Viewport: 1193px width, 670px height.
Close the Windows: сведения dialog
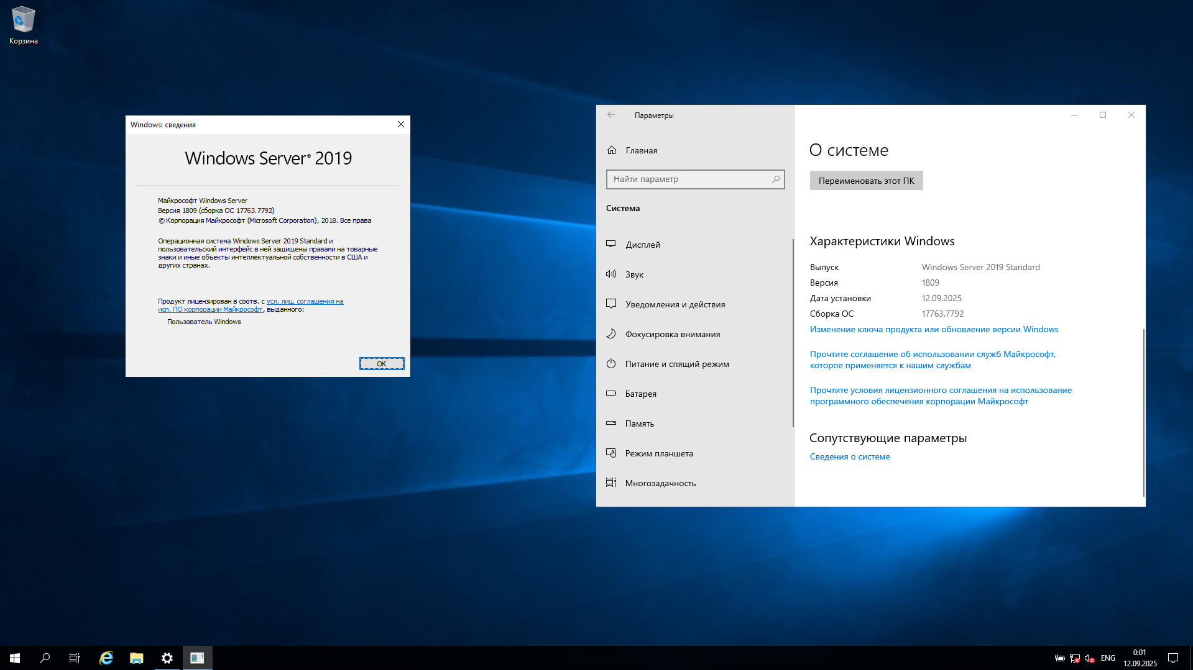[x=401, y=125]
